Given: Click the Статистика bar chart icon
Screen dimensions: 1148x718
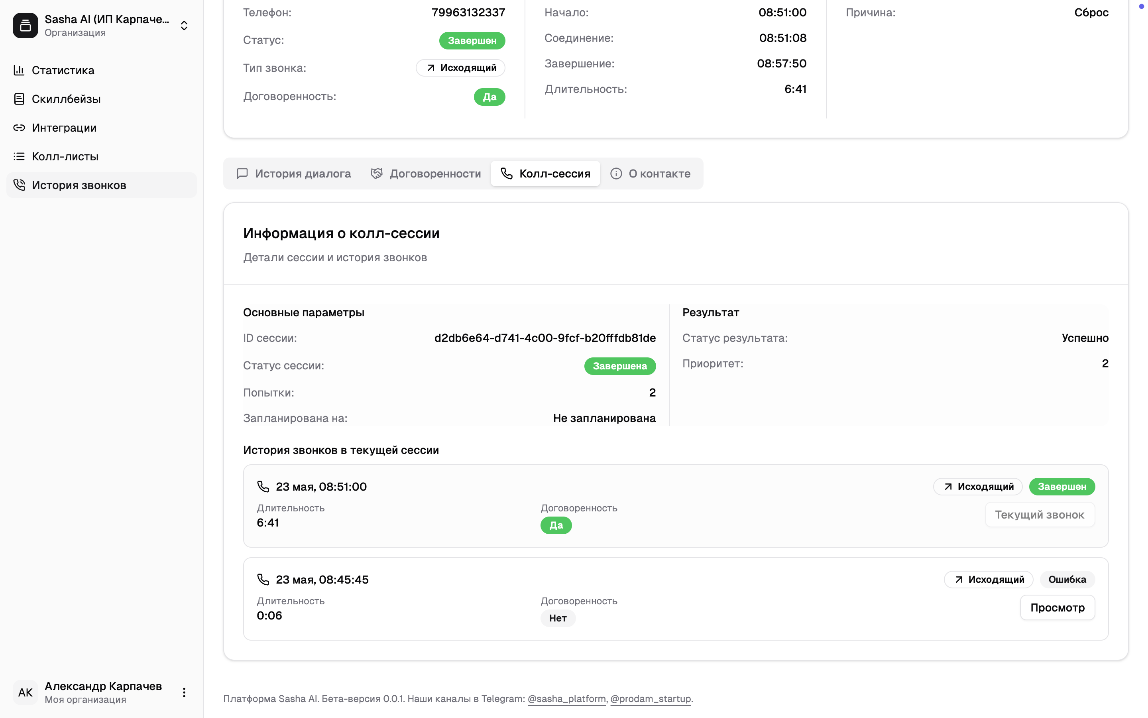Looking at the screenshot, I should coord(19,70).
